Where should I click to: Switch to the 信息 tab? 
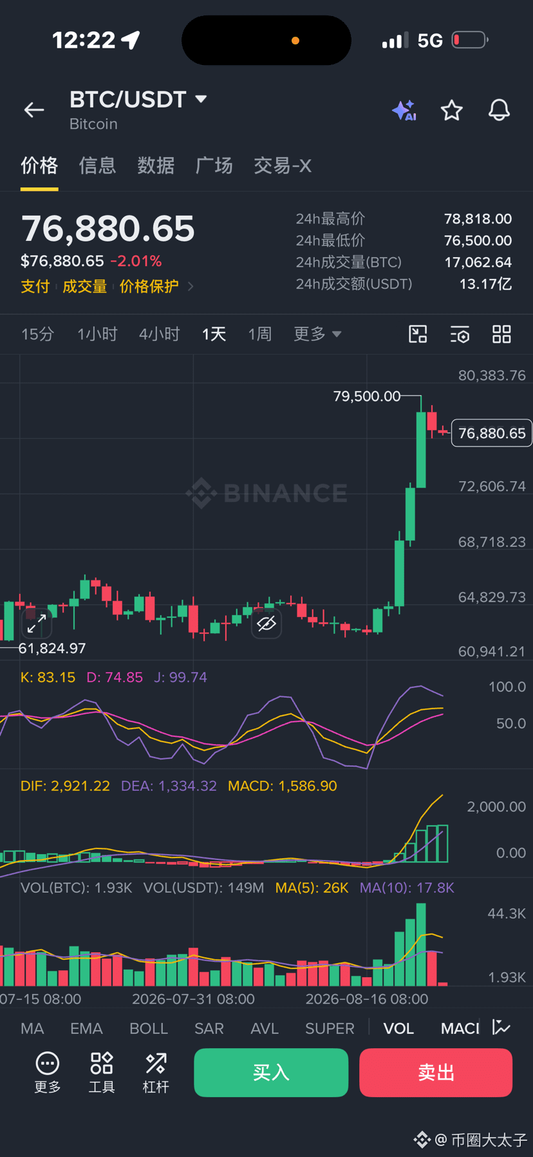pyautogui.click(x=97, y=166)
